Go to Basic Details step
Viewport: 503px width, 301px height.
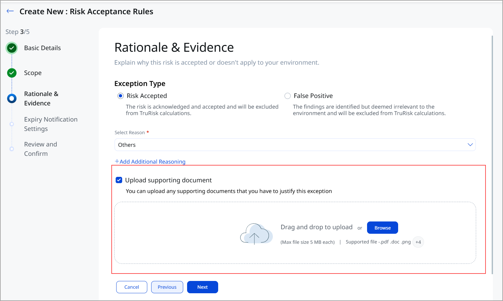(42, 48)
